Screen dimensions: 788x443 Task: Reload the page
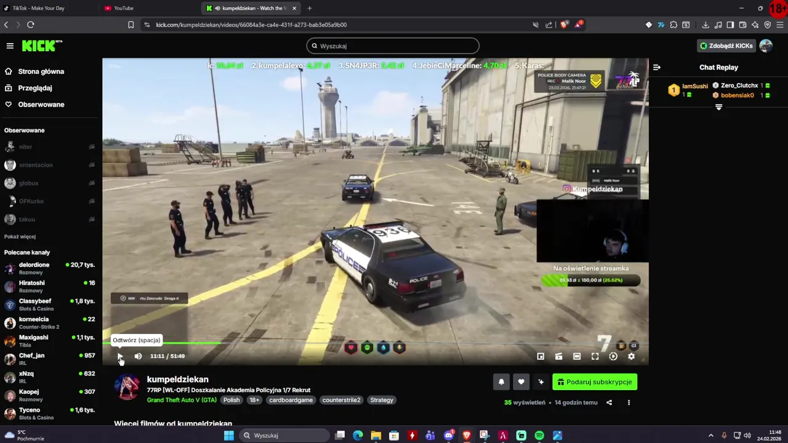point(30,25)
